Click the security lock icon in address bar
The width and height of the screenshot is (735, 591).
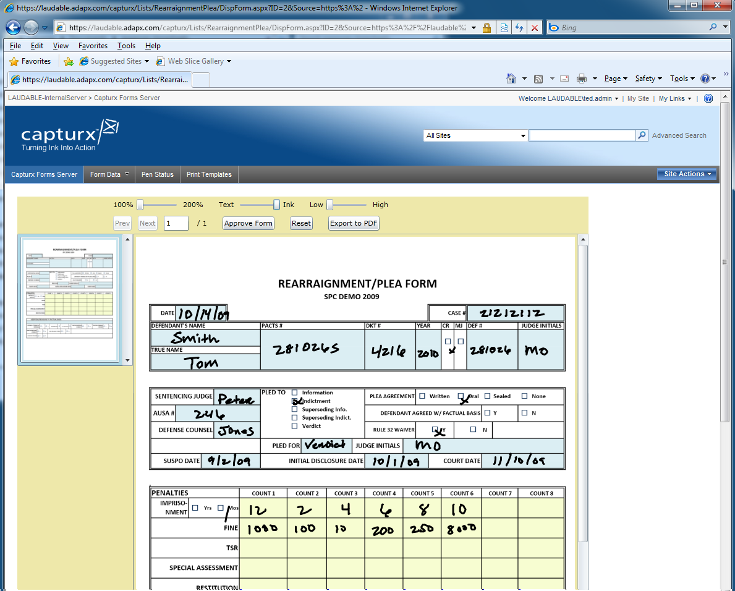(486, 28)
